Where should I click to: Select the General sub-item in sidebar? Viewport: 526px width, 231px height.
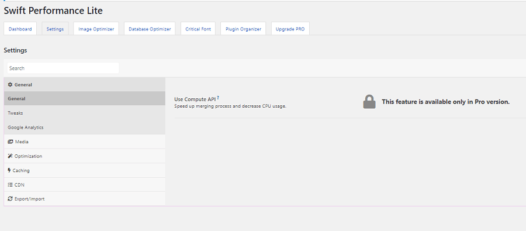click(x=85, y=99)
